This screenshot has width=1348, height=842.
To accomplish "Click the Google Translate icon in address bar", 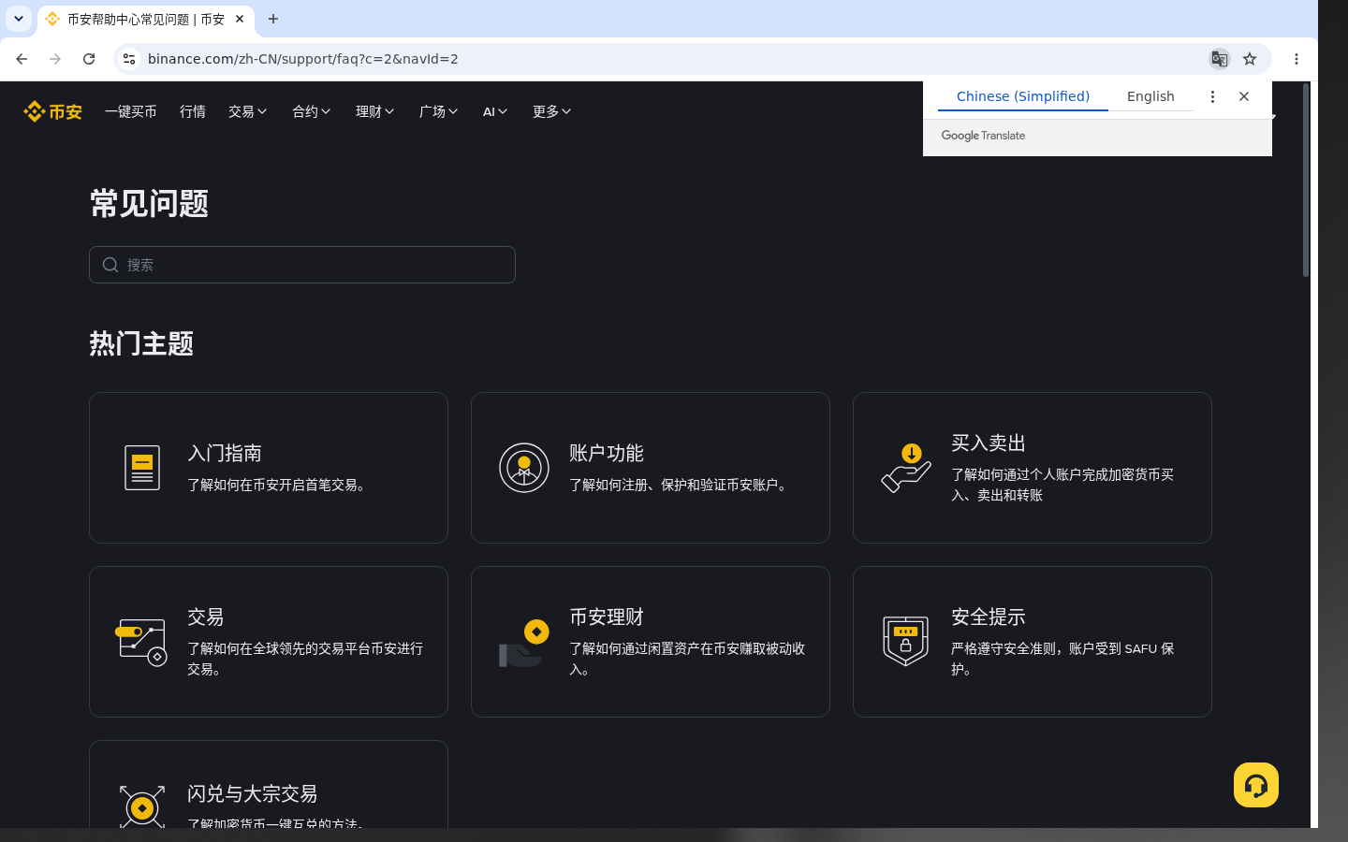I will pyautogui.click(x=1219, y=59).
